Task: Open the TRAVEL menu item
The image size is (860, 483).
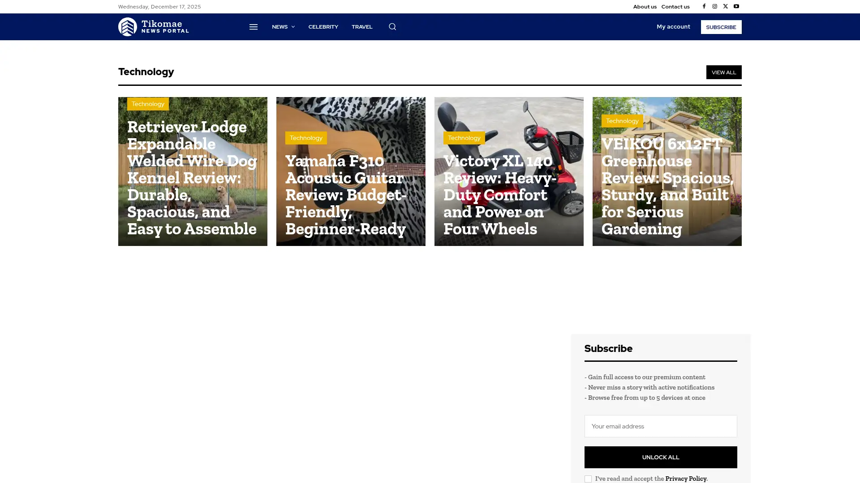Action: (x=362, y=27)
